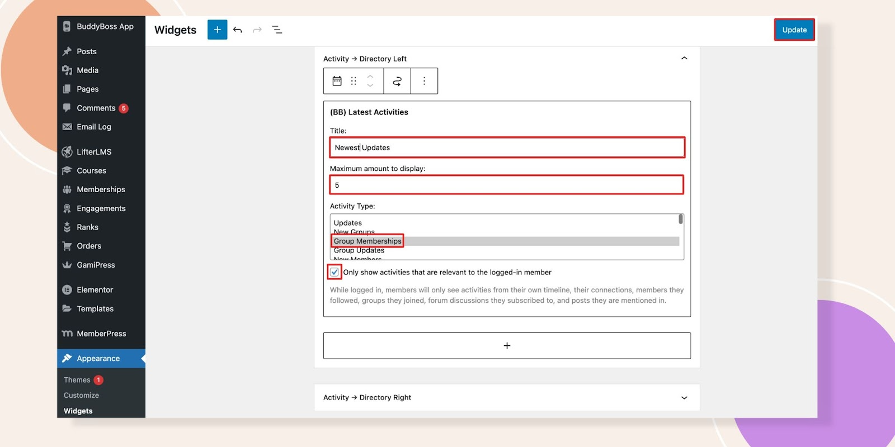The image size is (895, 447).
Task: Redo the last change
Action: 257,30
